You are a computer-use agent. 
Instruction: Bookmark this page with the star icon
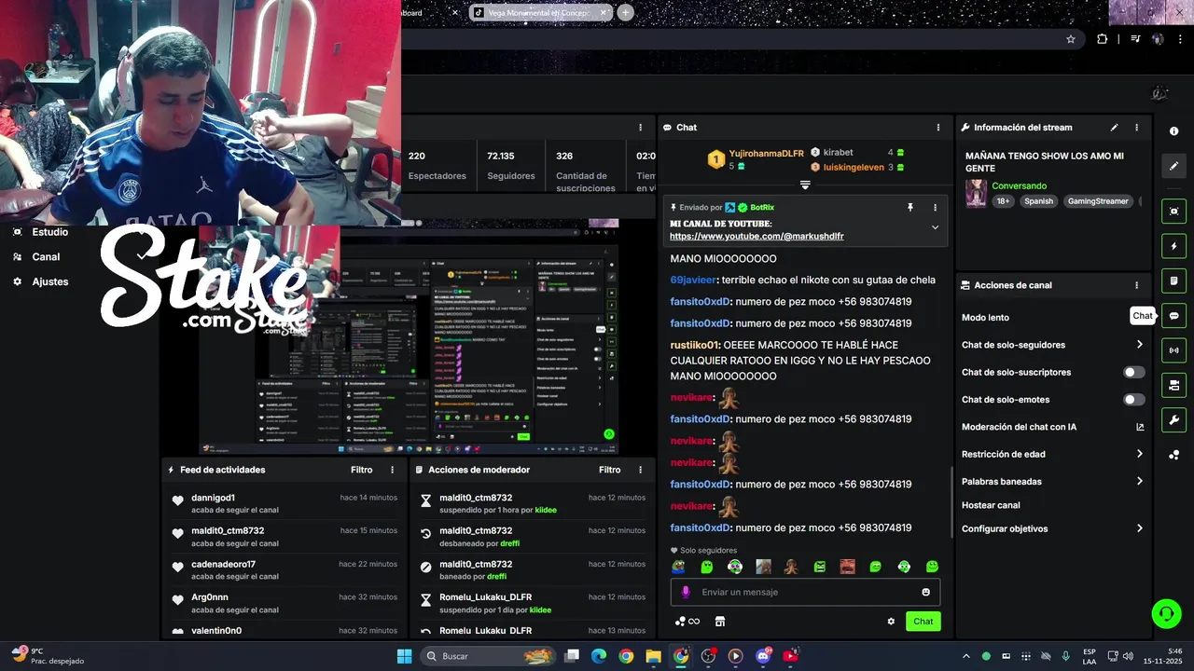(1071, 39)
